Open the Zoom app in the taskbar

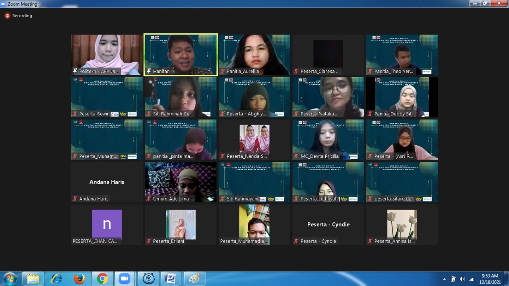tap(124, 279)
